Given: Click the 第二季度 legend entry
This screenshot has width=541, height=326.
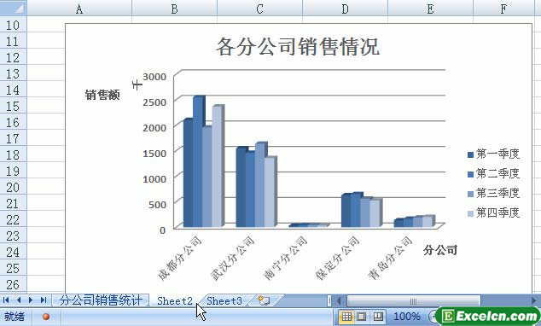Looking at the screenshot, I should point(493,173).
